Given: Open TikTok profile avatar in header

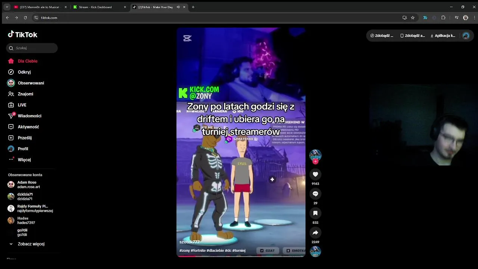Looking at the screenshot, I should 466,36.
